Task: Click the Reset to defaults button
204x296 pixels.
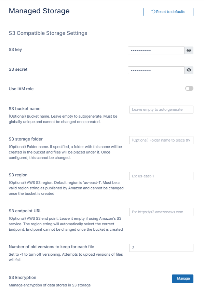Action: (168, 12)
